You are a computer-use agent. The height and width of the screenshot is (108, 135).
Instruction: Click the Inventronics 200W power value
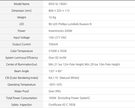(x=60, y=31)
